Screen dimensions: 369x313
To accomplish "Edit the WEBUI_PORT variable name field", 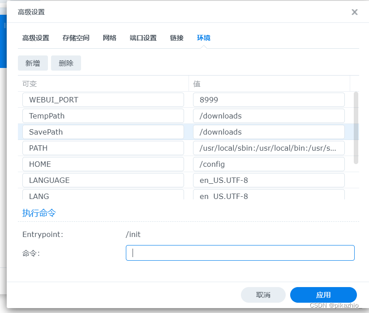I will (x=103, y=100).
